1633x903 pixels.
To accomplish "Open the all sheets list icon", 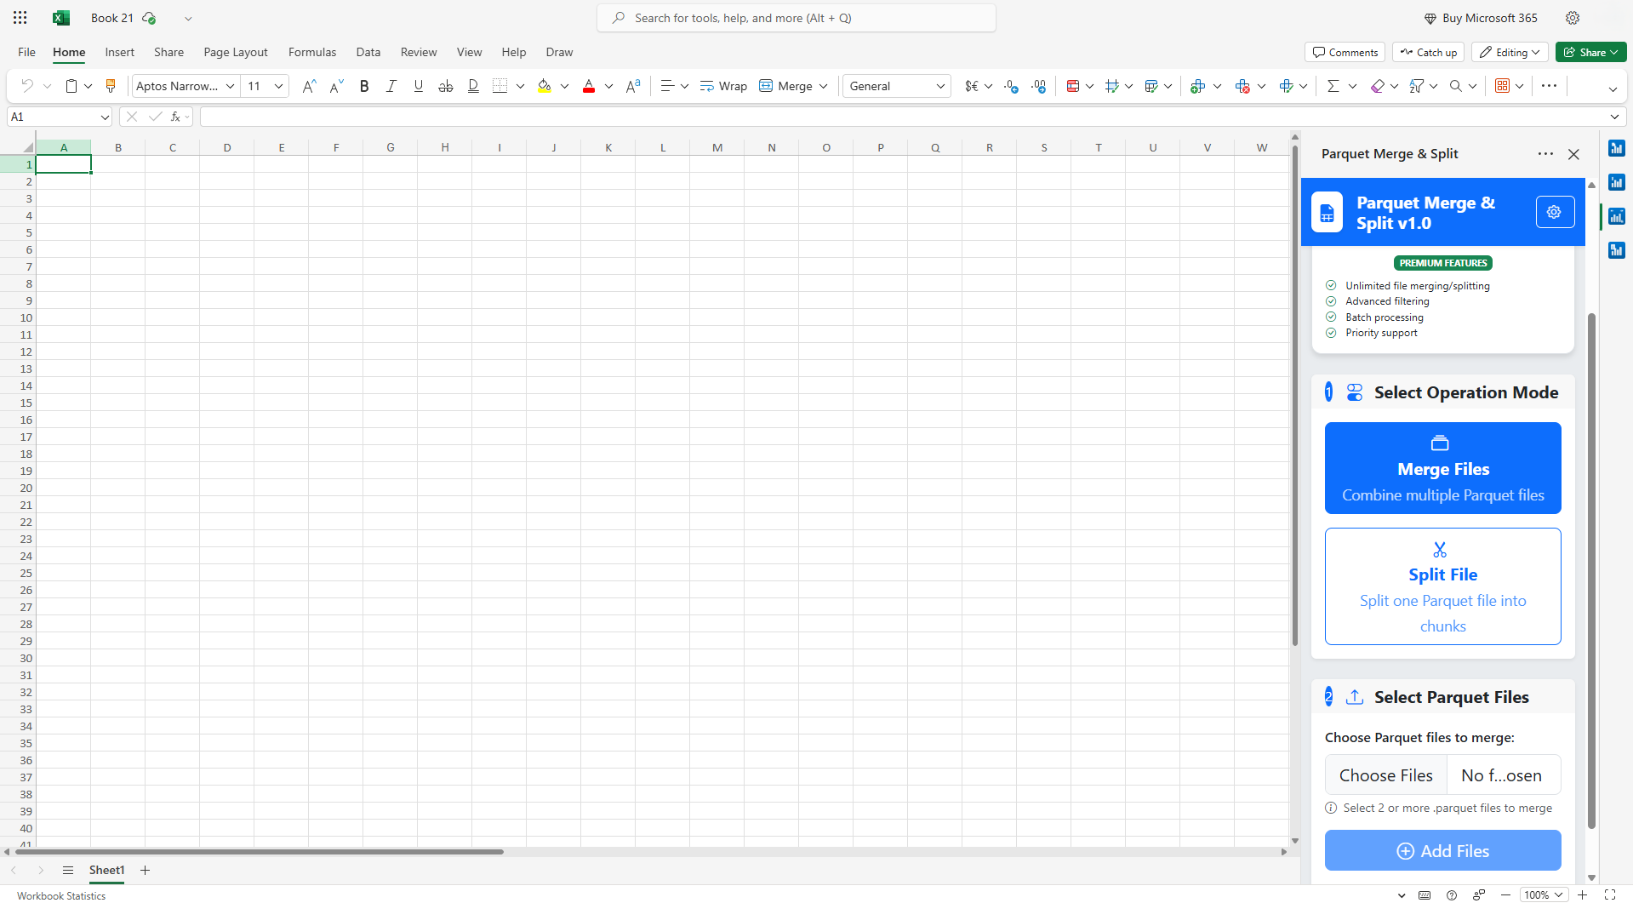I will (68, 870).
